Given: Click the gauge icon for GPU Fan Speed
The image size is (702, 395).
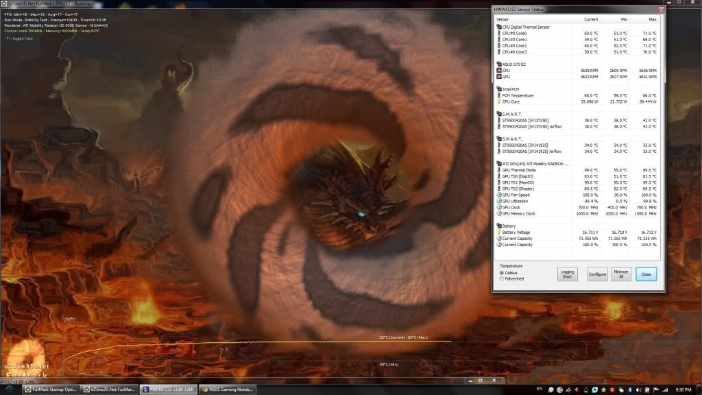Looking at the screenshot, I should (499, 195).
